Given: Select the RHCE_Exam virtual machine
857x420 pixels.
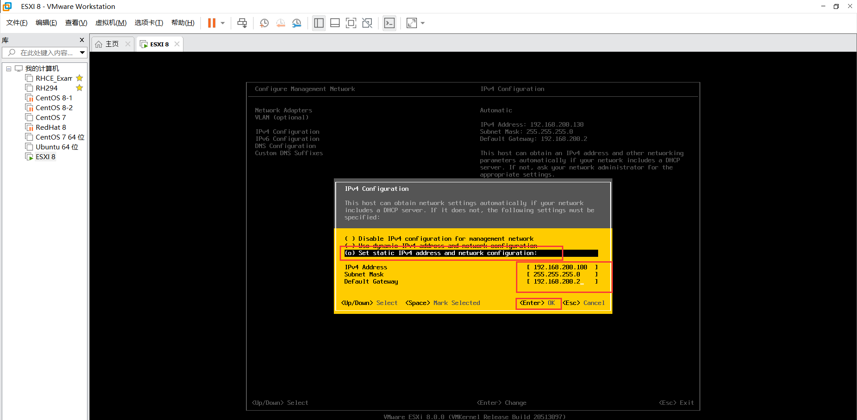Looking at the screenshot, I should [x=54, y=78].
